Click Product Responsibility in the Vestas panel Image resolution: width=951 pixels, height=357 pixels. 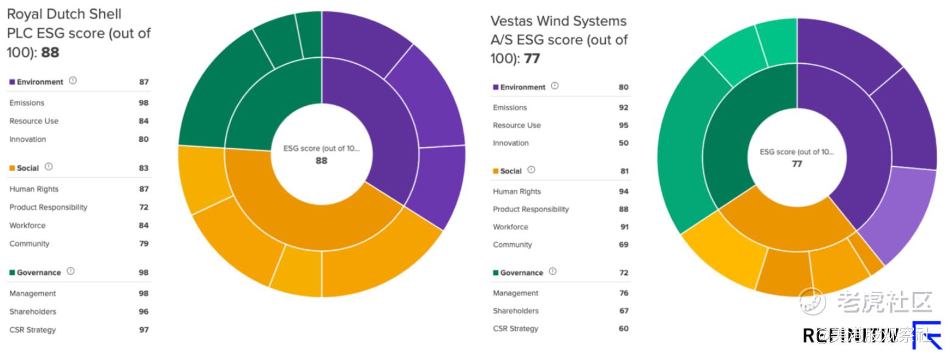pyautogui.click(x=531, y=209)
